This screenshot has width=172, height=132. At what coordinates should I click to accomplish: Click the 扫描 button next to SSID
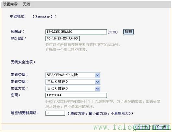click(129, 32)
